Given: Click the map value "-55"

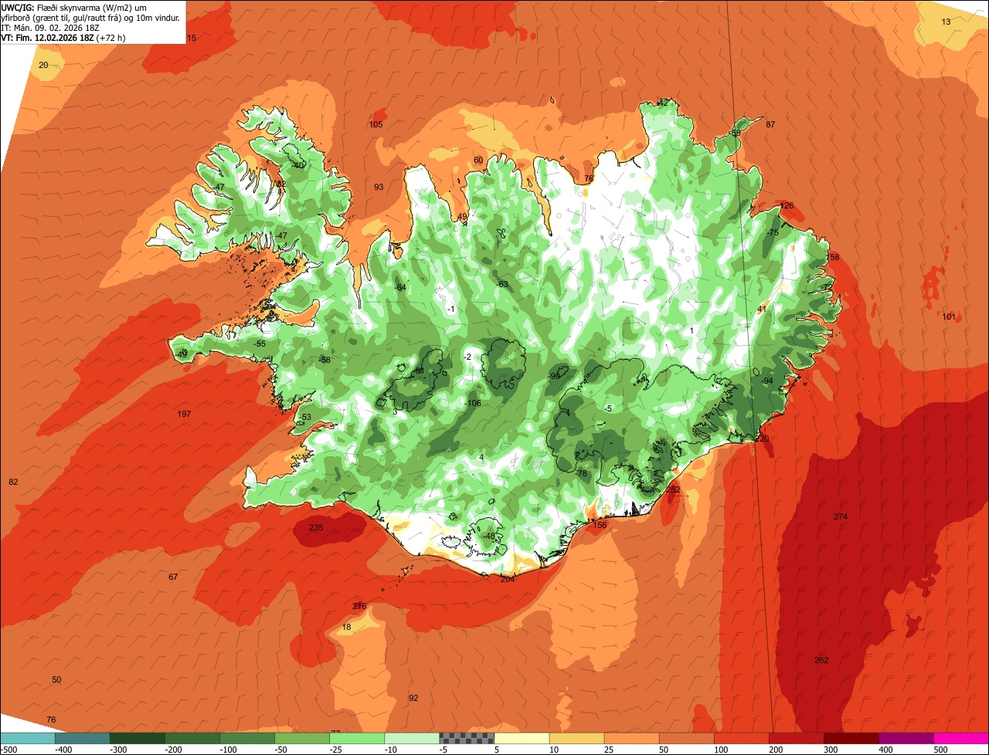Looking at the screenshot, I should (260, 344).
